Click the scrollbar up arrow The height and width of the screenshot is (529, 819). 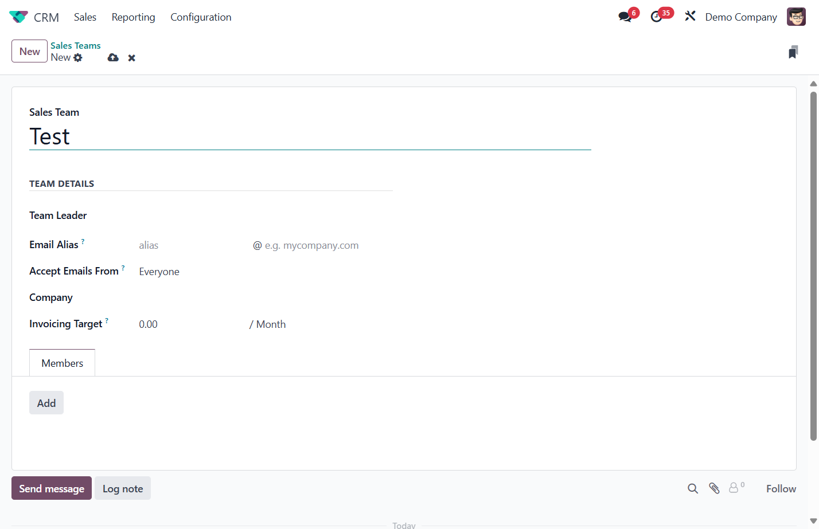pyautogui.click(x=813, y=84)
